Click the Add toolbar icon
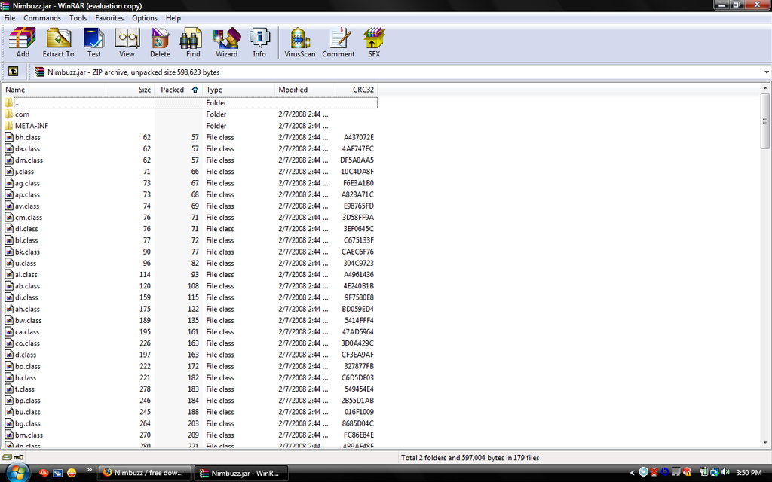Viewport: 772px width, 482px height. [23, 43]
